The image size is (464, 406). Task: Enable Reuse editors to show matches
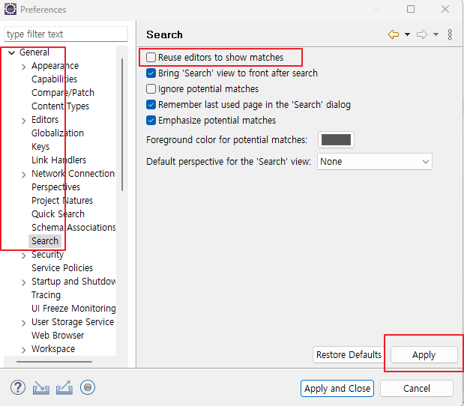tap(151, 57)
